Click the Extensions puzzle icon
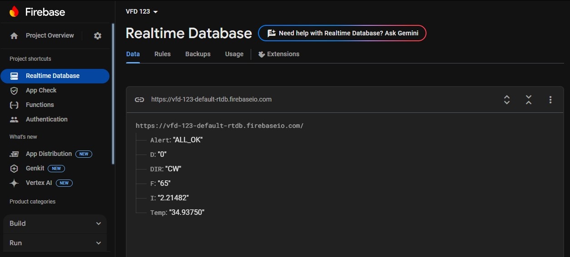 click(x=262, y=54)
